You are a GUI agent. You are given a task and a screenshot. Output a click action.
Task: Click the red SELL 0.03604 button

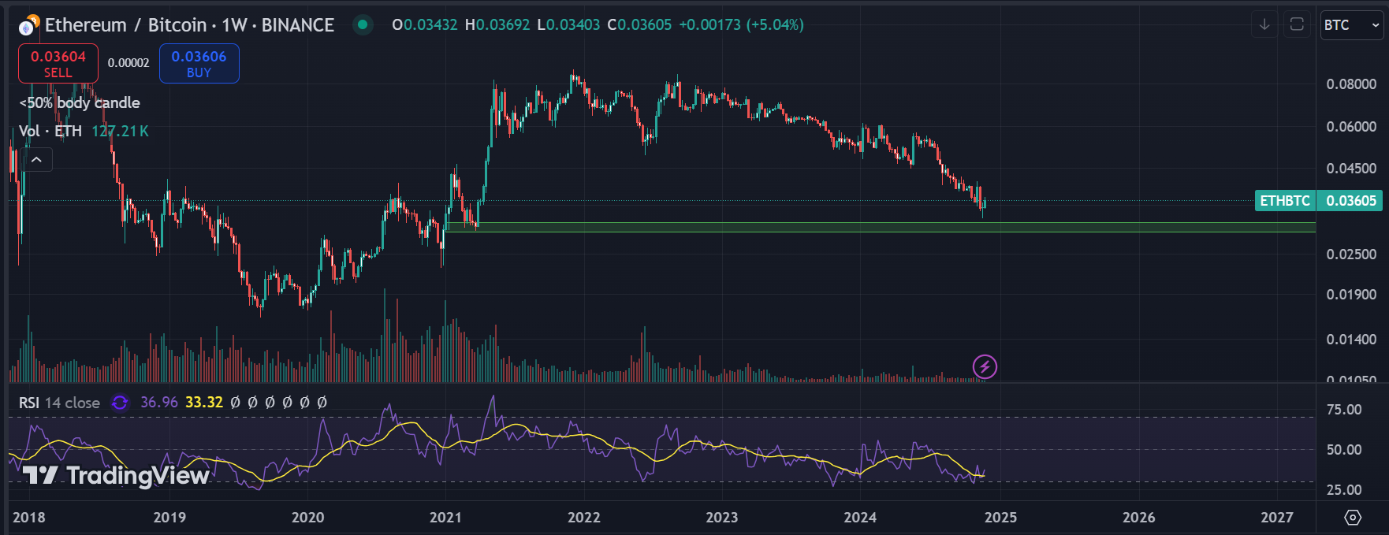58,63
